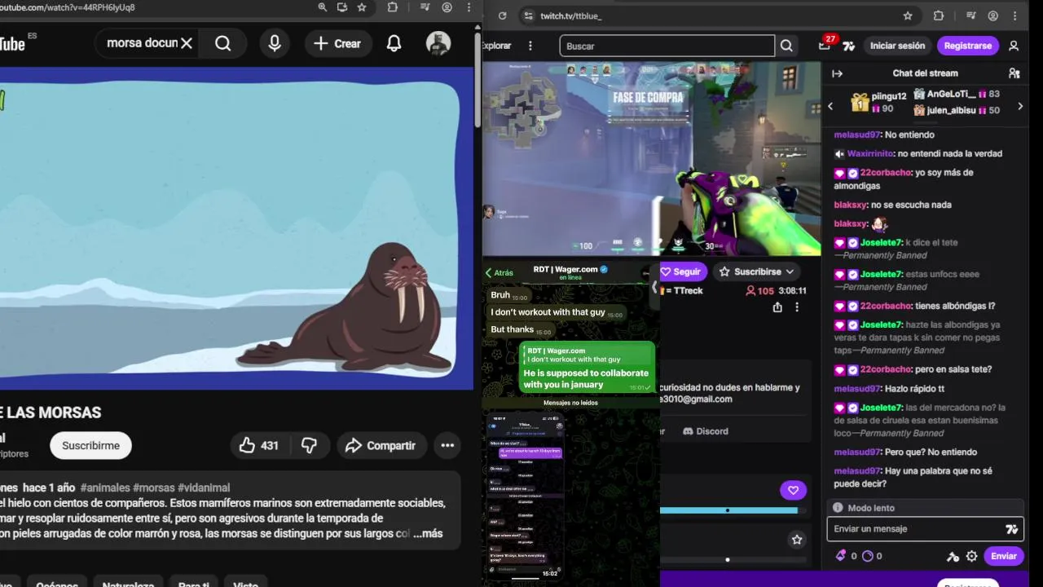1043x587 pixels.
Task: Click the #vidanimal hashtag
Action: [x=204, y=488]
